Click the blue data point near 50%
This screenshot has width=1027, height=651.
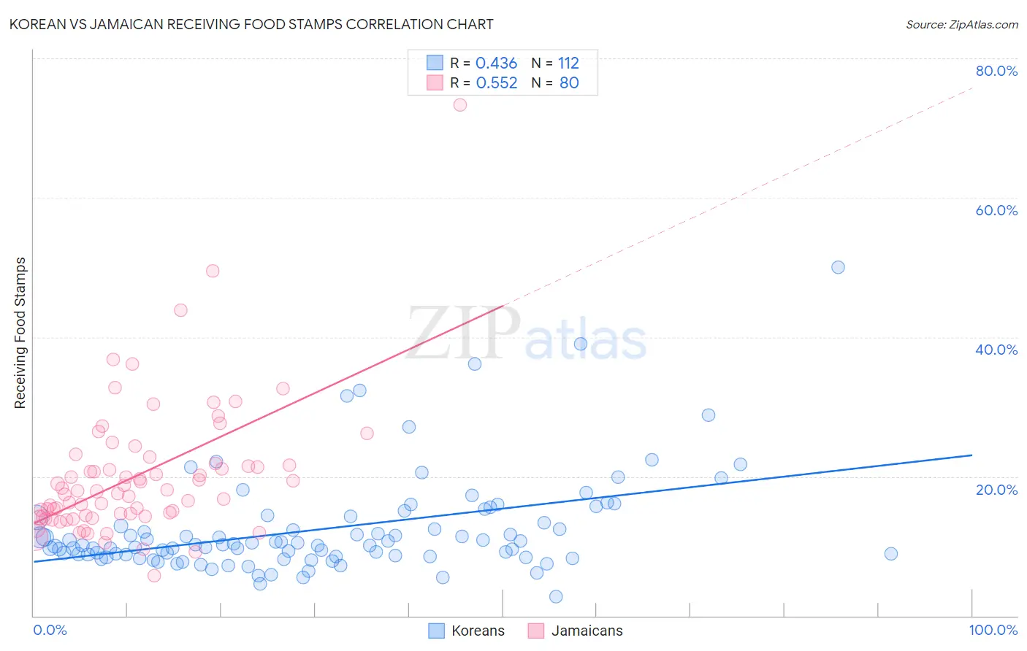(838, 267)
